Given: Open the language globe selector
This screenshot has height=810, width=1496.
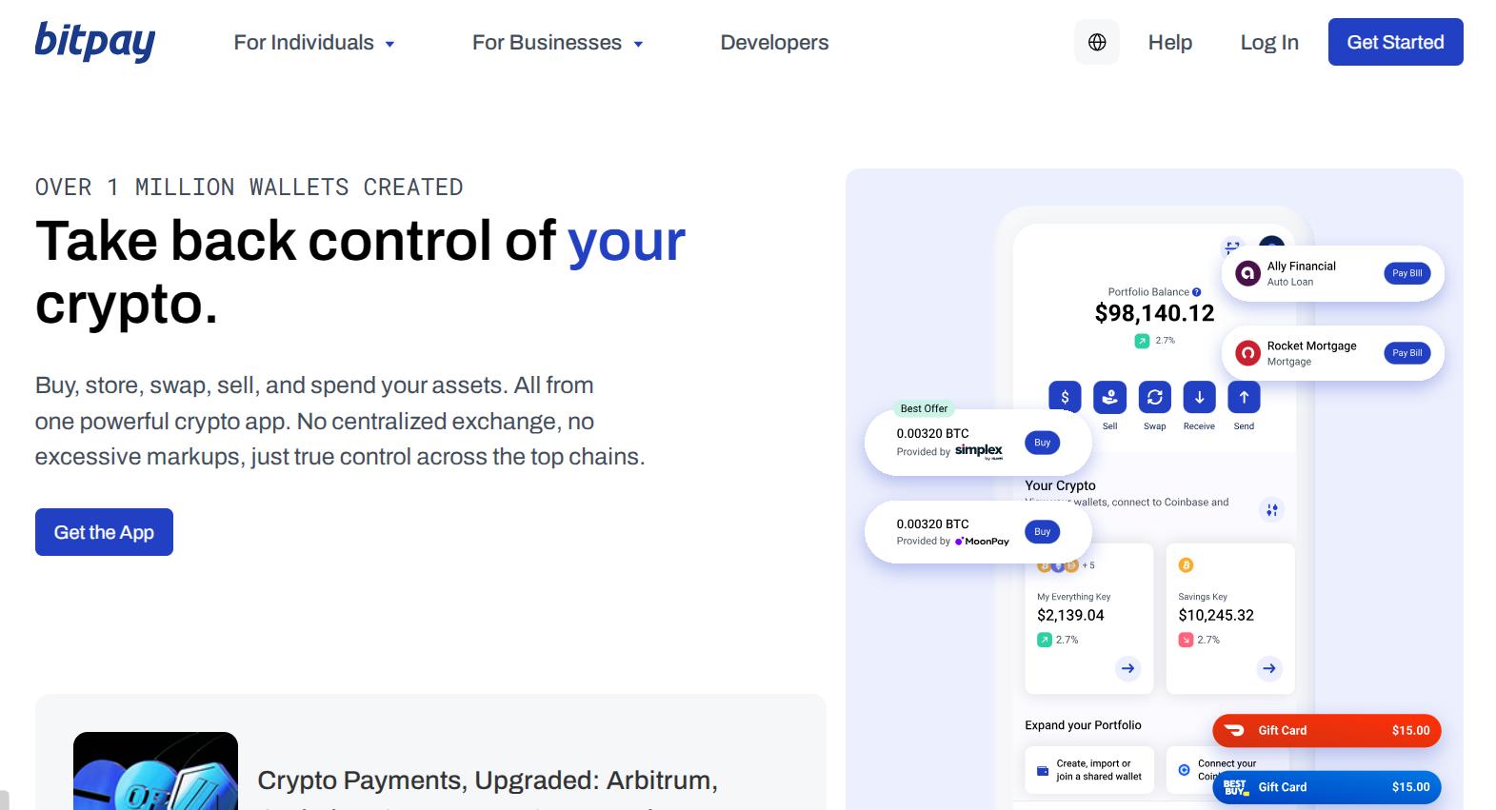Looking at the screenshot, I should 1097,42.
